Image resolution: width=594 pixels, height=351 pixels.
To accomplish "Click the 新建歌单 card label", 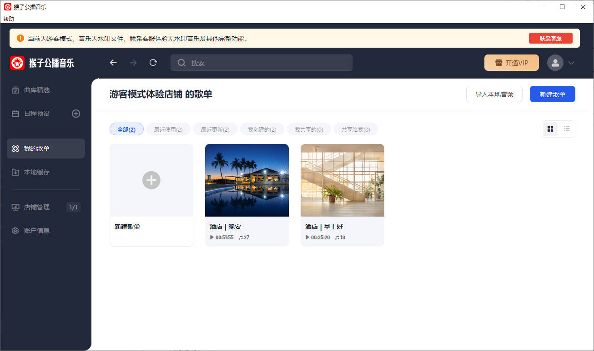I will pos(127,227).
